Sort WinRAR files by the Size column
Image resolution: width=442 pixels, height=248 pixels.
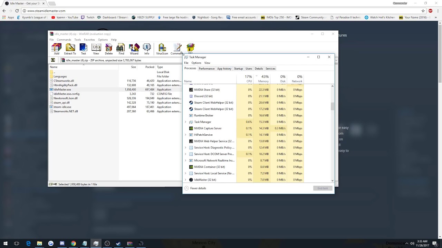click(x=128, y=67)
